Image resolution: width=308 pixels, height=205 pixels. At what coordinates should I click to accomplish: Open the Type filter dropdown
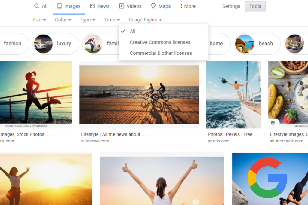(87, 20)
